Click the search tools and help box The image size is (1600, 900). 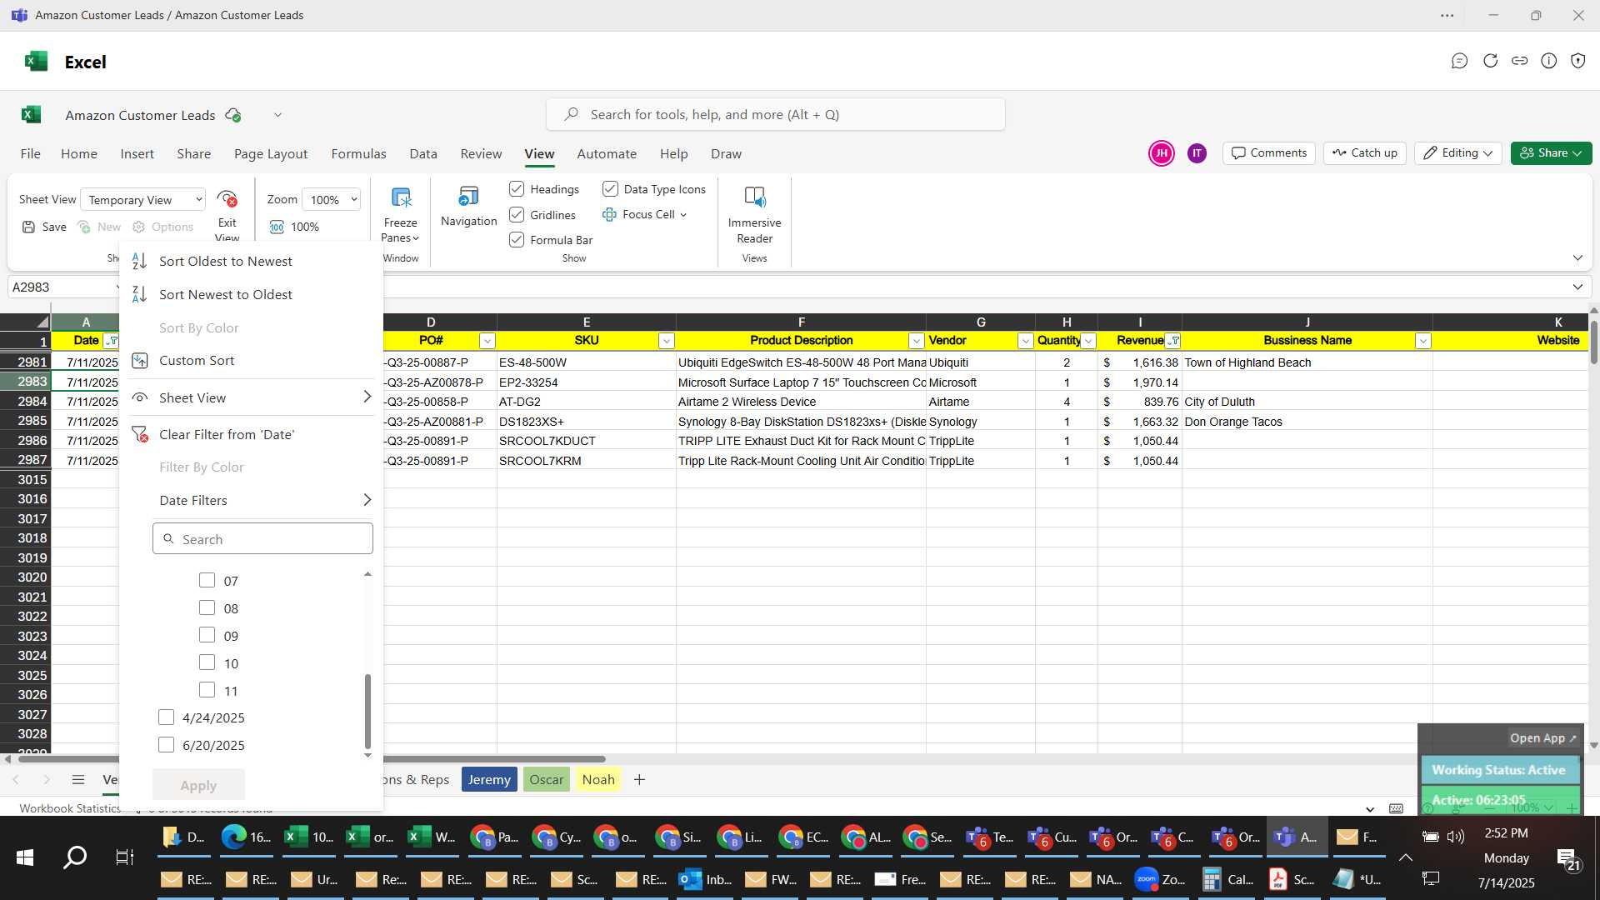point(775,115)
